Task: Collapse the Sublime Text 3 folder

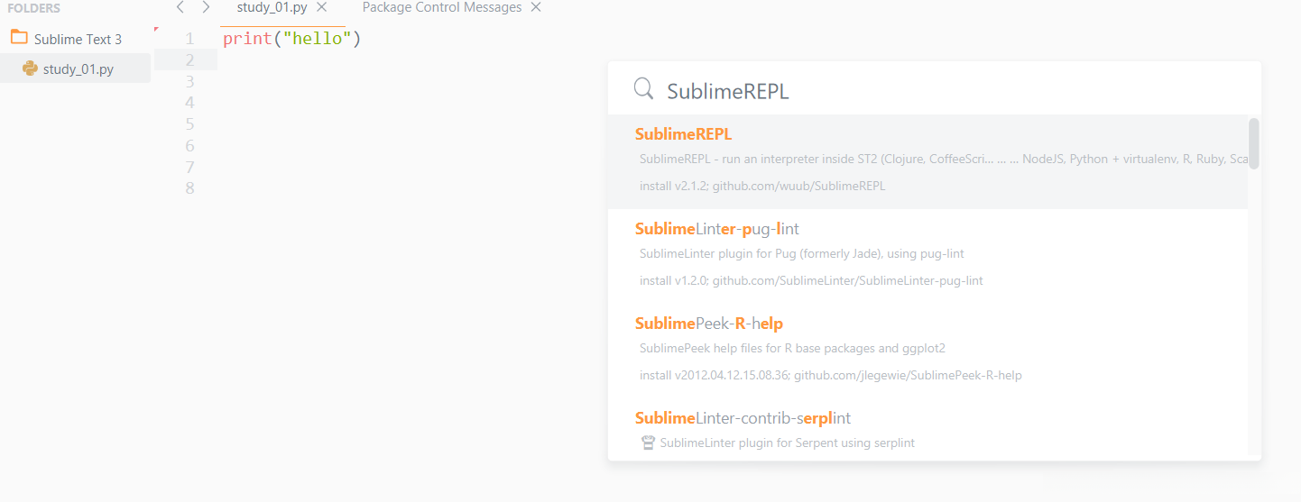Action: [x=78, y=40]
